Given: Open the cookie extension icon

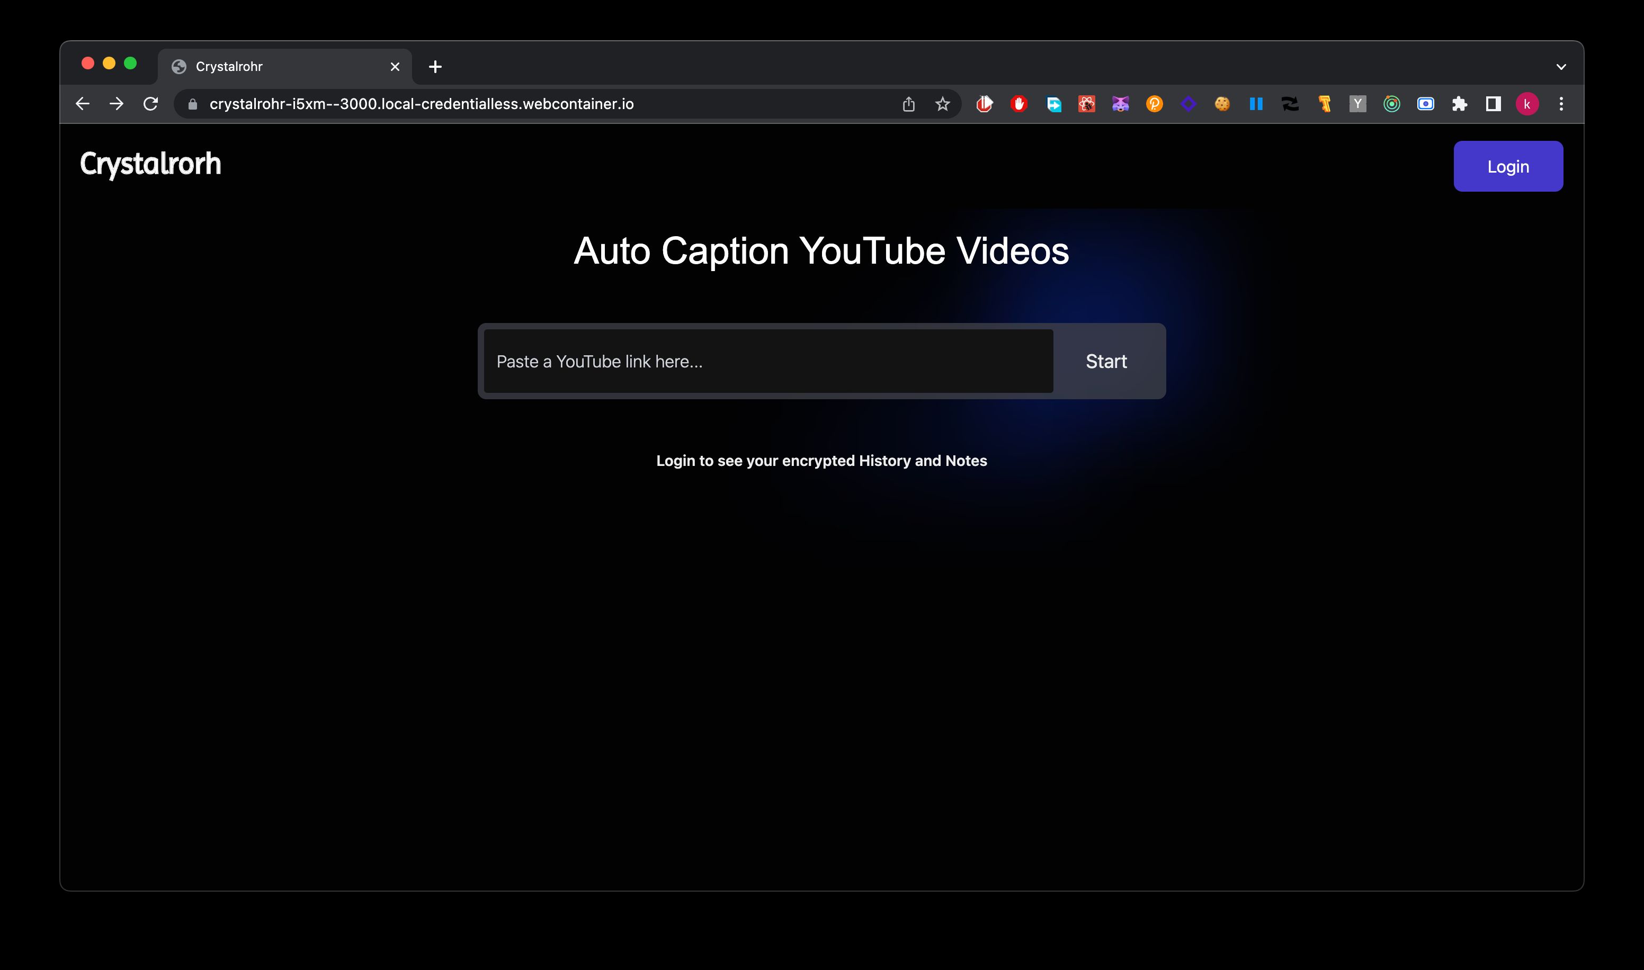Looking at the screenshot, I should 1222,104.
